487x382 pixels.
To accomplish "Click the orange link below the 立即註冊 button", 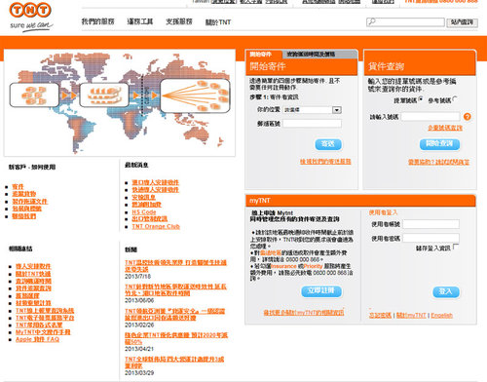I will 303,313.
